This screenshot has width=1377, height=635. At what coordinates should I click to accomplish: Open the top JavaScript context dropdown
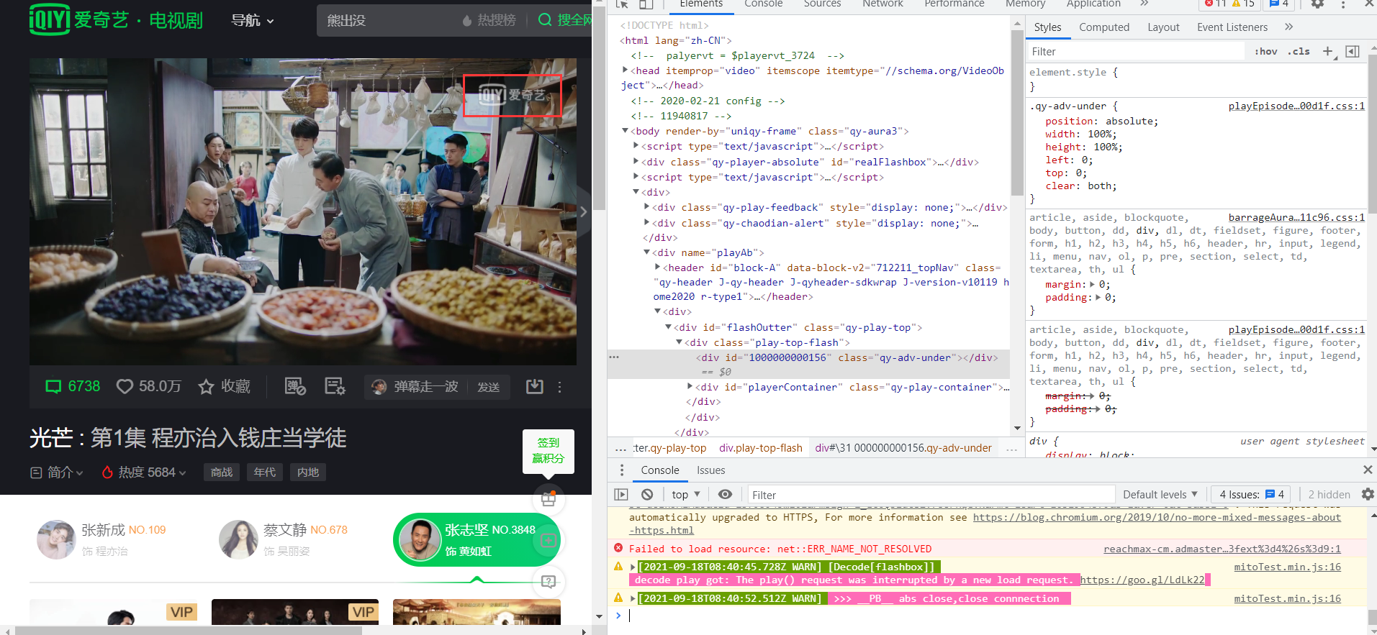[x=685, y=495]
